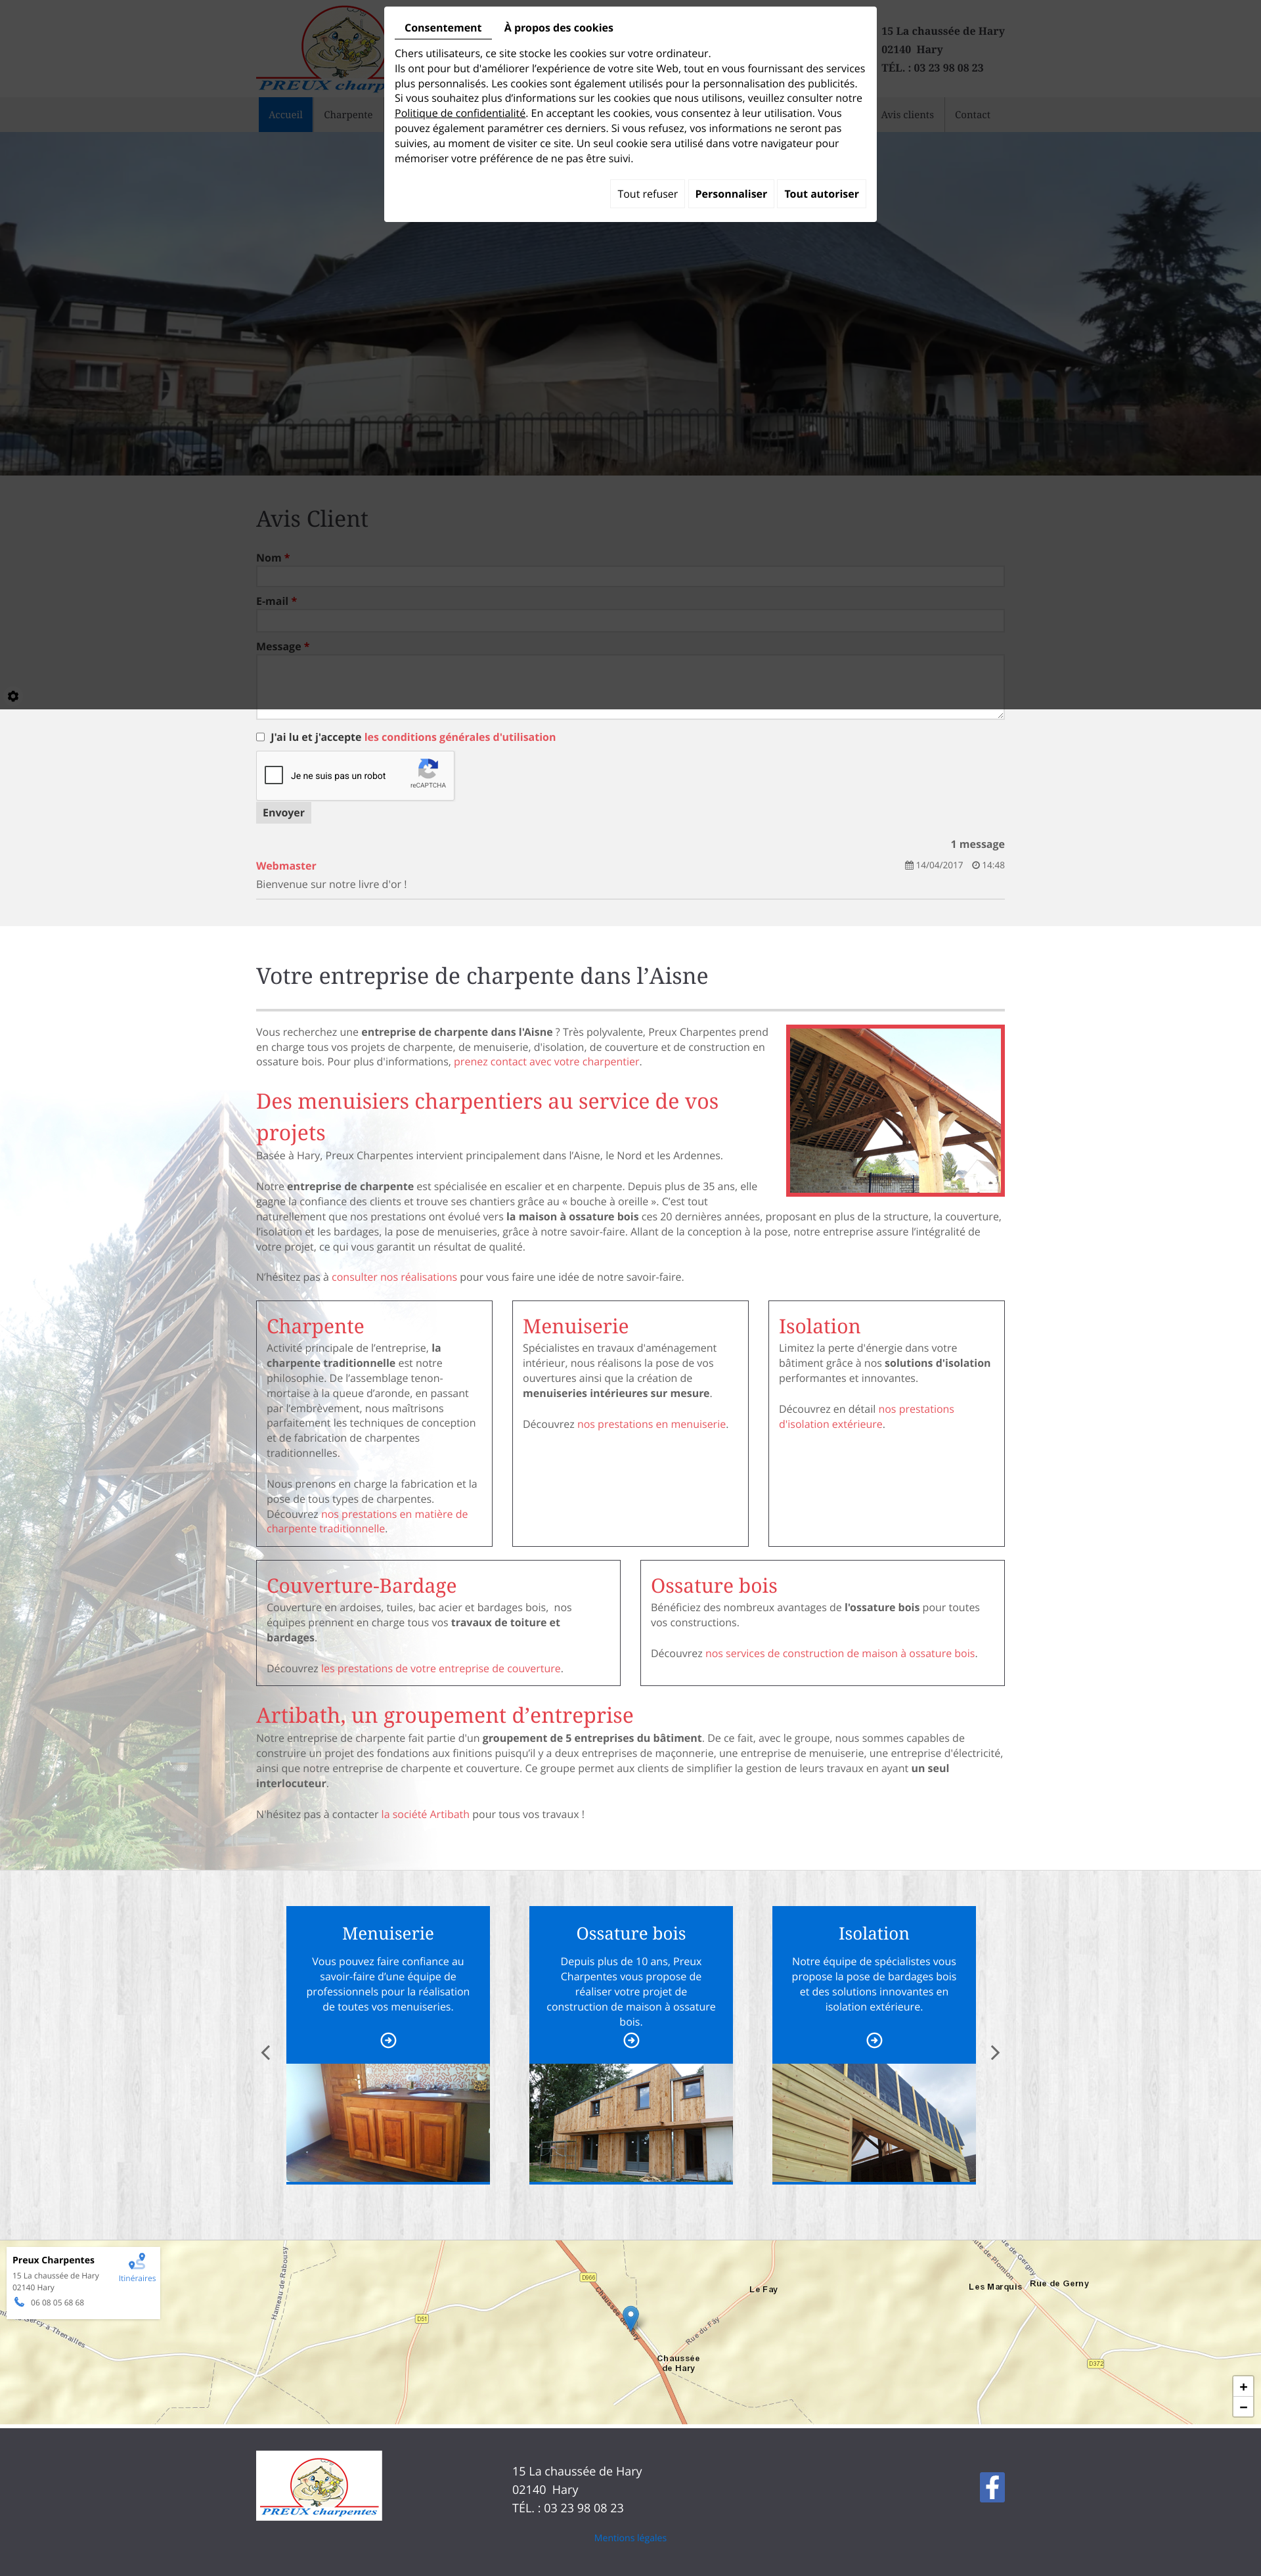Select the Consentement tab
The height and width of the screenshot is (2576, 1261).
[x=443, y=28]
